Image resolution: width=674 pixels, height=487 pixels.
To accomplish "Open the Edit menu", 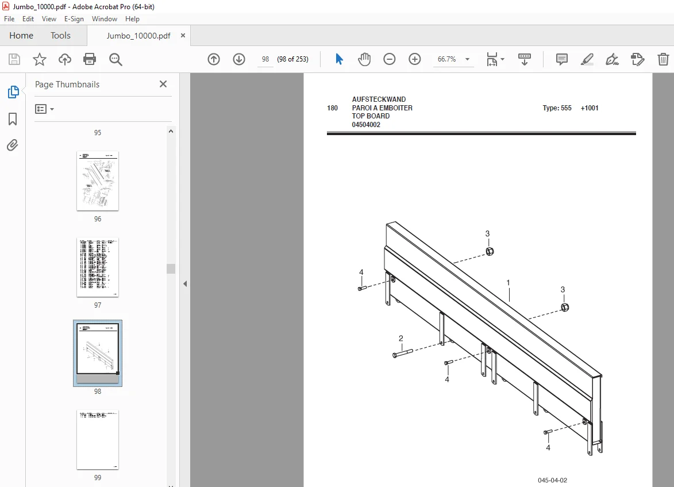I will coord(28,19).
